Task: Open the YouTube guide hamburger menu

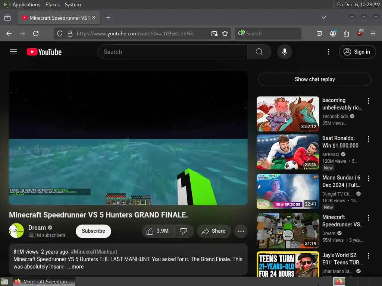Action: pyautogui.click(x=13, y=52)
